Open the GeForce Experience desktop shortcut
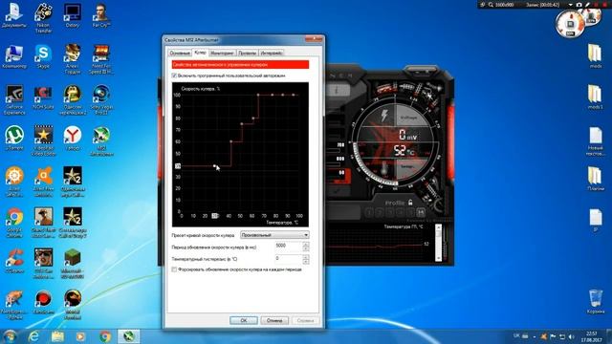 (x=14, y=100)
